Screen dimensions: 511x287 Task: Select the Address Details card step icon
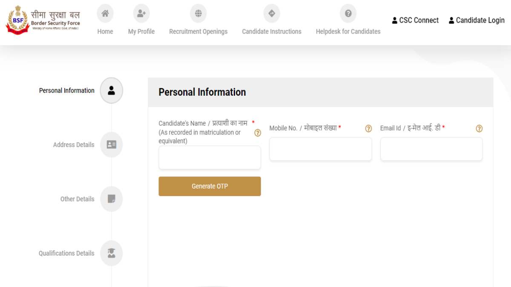tap(112, 145)
